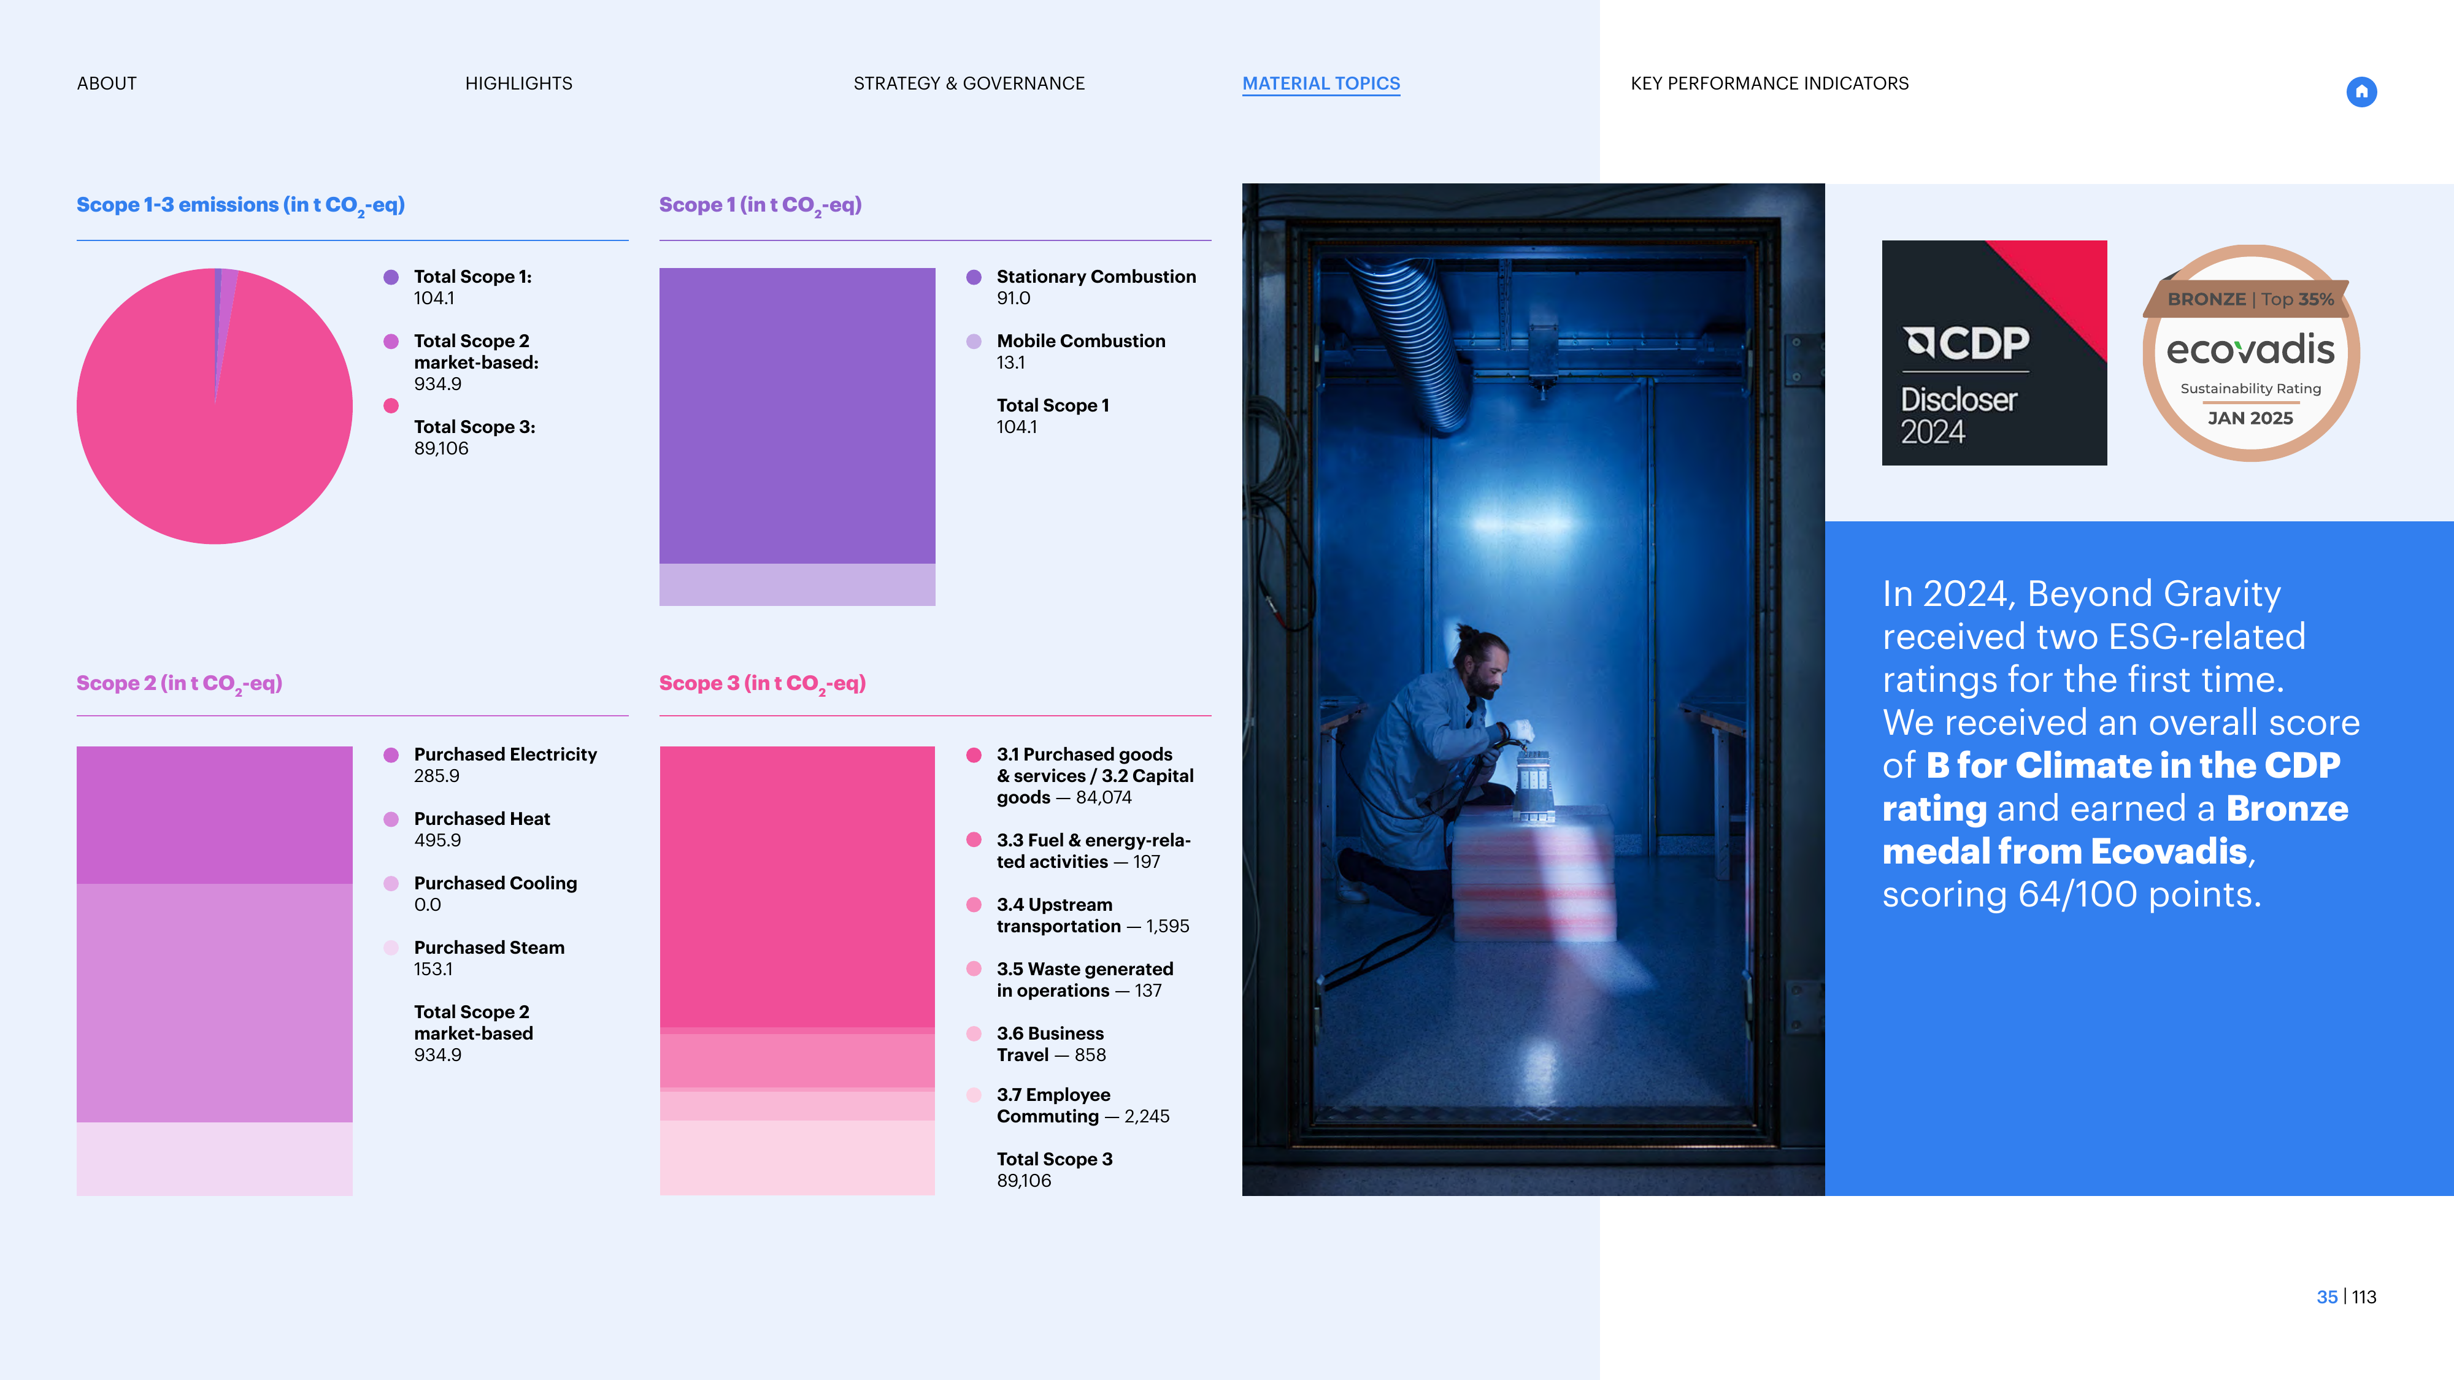Click the Purchased goods Scope 3 bar segment
Viewport: 2454px width, 1380px height.
(x=798, y=887)
